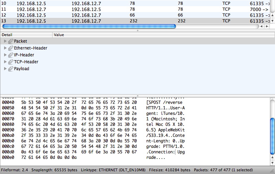
Task: Click the Value column header
Action: (x=163, y=35)
